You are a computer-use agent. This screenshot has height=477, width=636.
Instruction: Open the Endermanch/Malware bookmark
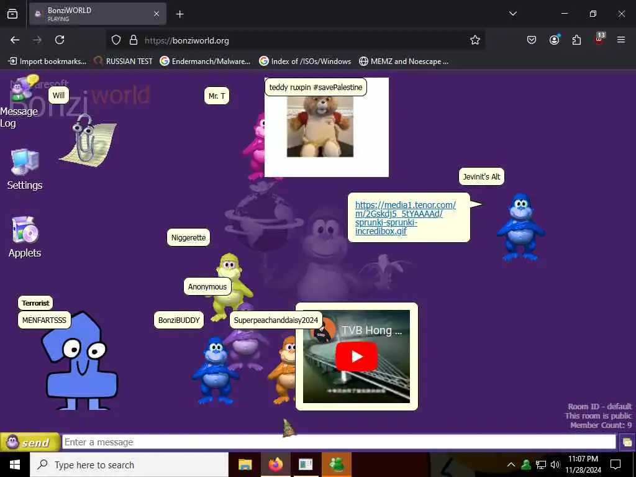click(205, 61)
